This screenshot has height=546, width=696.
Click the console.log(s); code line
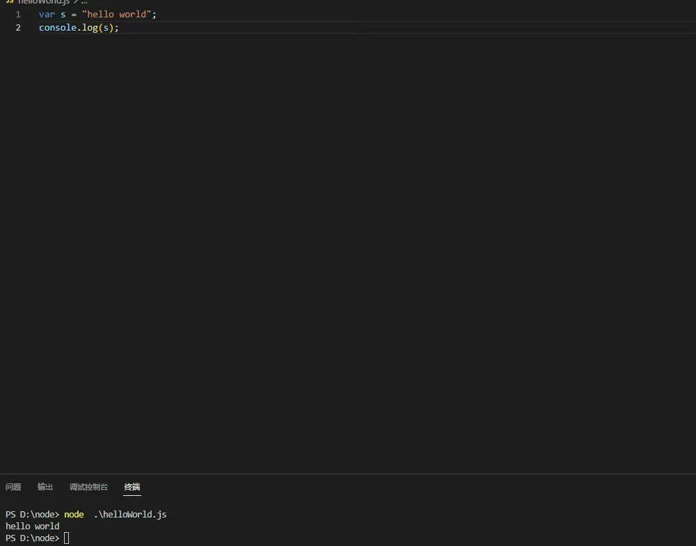click(79, 28)
